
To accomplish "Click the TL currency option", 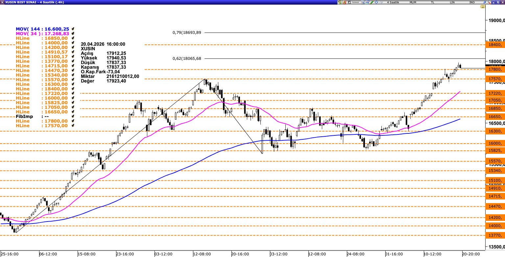I will (x=432, y=2).
